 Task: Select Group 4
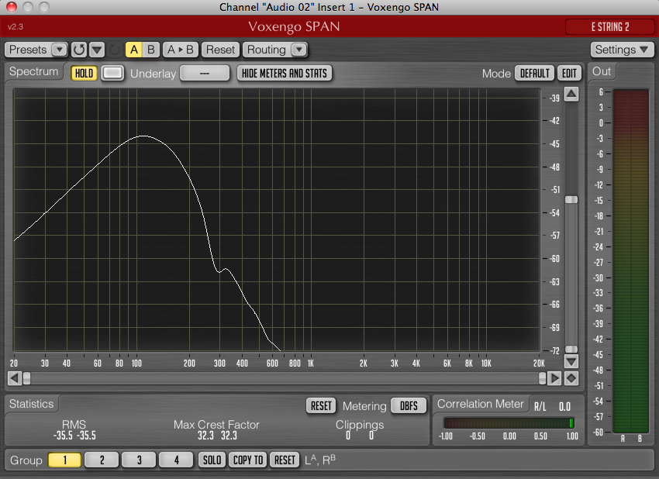(176, 460)
